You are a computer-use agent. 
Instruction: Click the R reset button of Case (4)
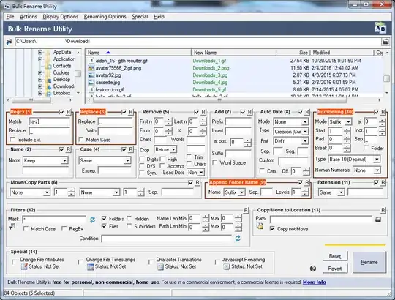(x=131, y=149)
